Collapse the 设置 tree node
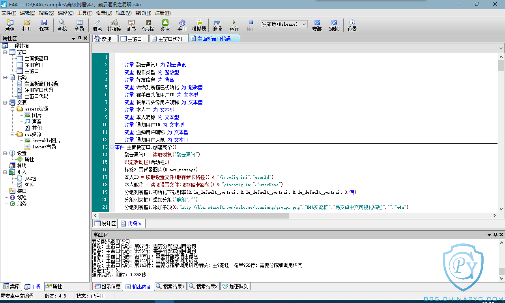The image size is (505, 303). coord(5,153)
